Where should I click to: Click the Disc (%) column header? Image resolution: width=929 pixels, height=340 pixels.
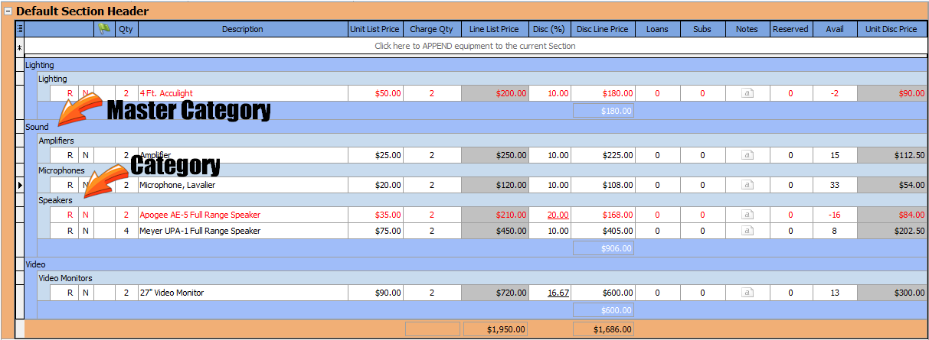point(548,29)
